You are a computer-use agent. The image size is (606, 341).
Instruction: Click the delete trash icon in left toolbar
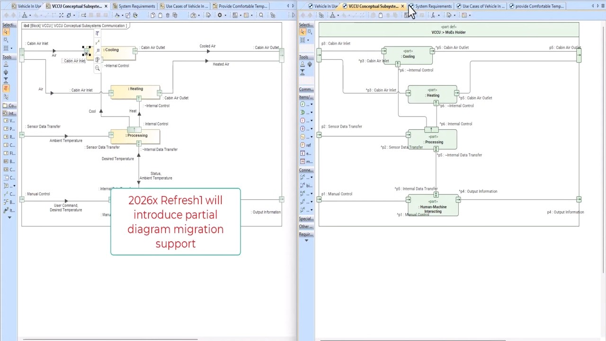tap(168, 15)
